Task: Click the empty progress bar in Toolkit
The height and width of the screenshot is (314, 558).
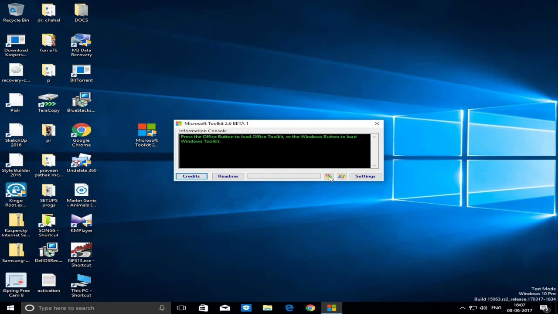Action: point(284,176)
